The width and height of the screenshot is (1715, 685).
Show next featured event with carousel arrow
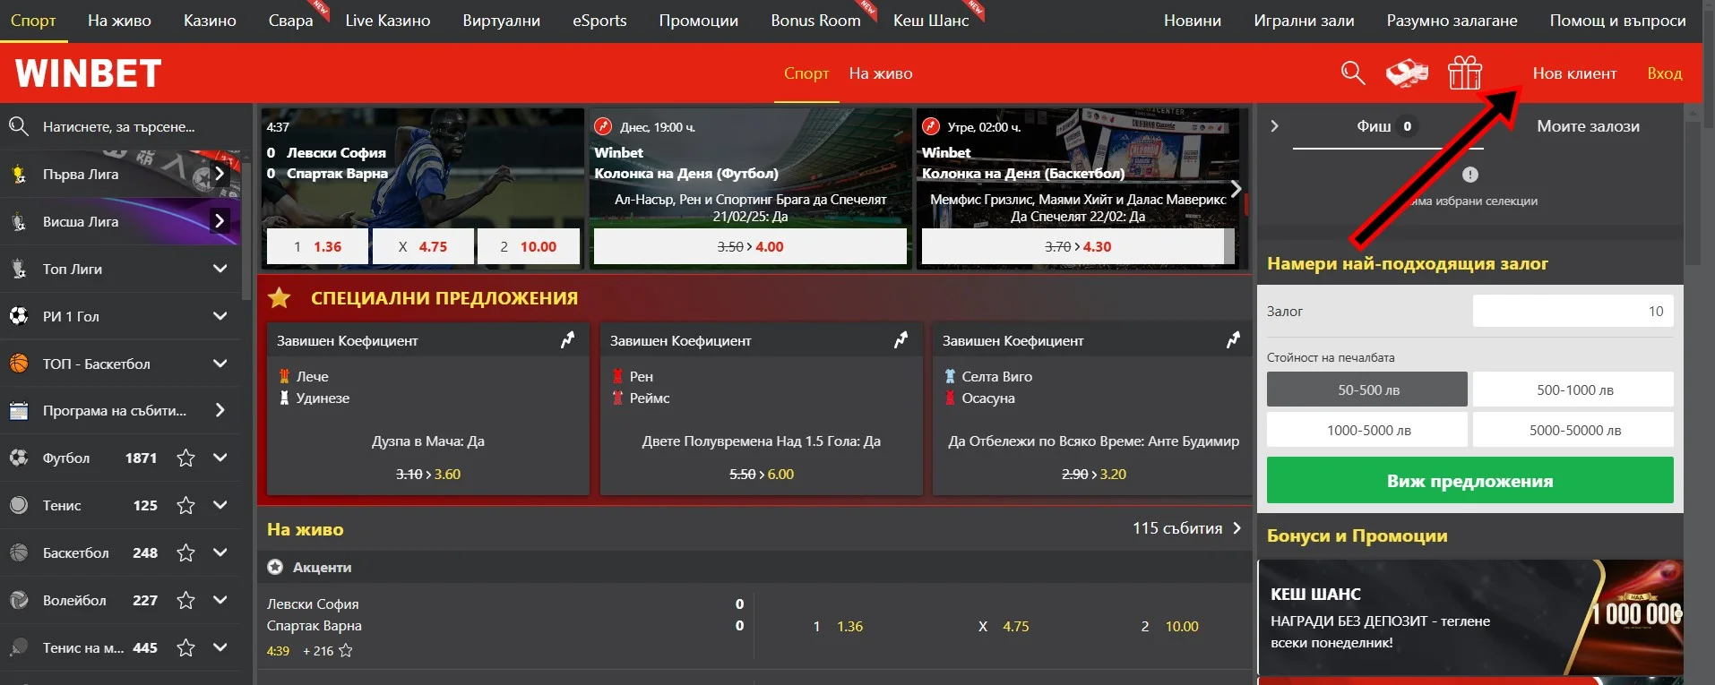(x=1236, y=189)
